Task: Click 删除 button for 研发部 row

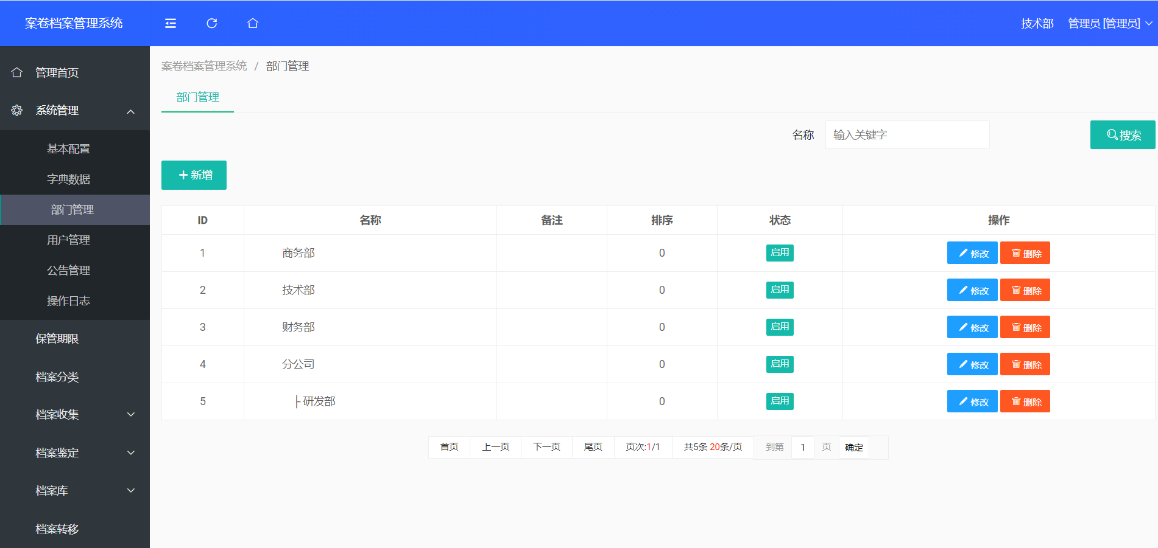Action: coord(1025,401)
